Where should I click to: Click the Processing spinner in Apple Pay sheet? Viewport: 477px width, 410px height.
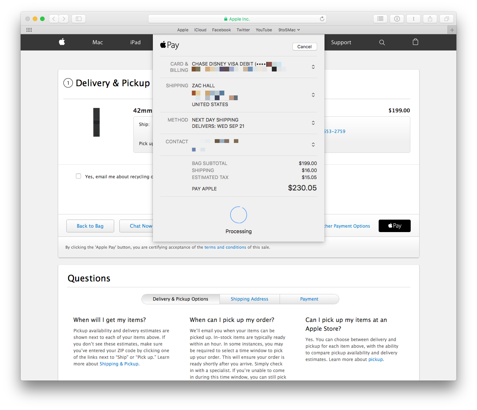238,215
